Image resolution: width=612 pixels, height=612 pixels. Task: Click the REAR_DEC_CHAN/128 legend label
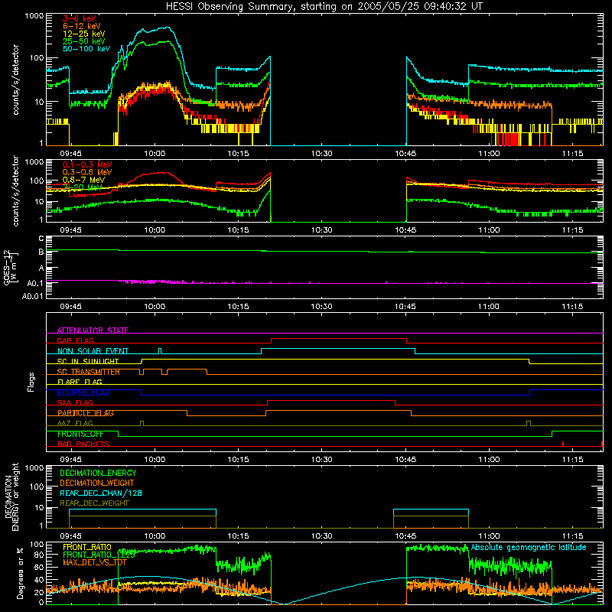101,493
